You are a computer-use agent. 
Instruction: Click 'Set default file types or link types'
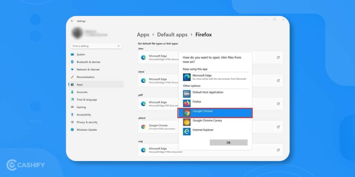158,44
